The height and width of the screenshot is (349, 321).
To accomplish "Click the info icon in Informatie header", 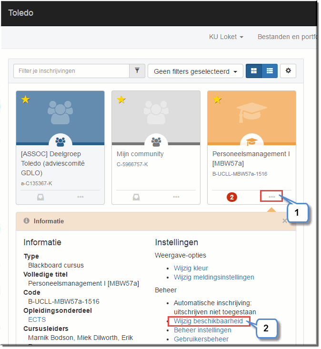I will coord(27,221).
